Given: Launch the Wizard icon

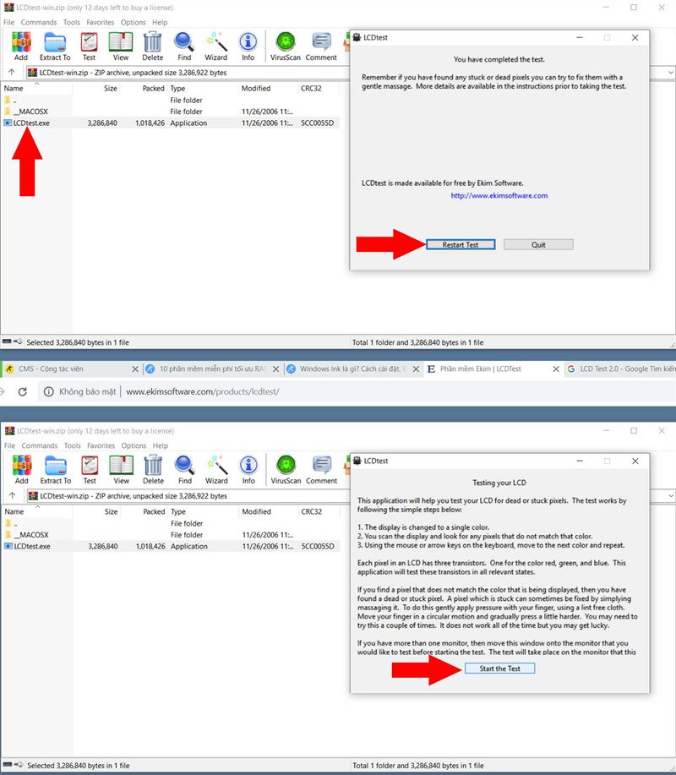Looking at the screenshot, I should click(216, 46).
